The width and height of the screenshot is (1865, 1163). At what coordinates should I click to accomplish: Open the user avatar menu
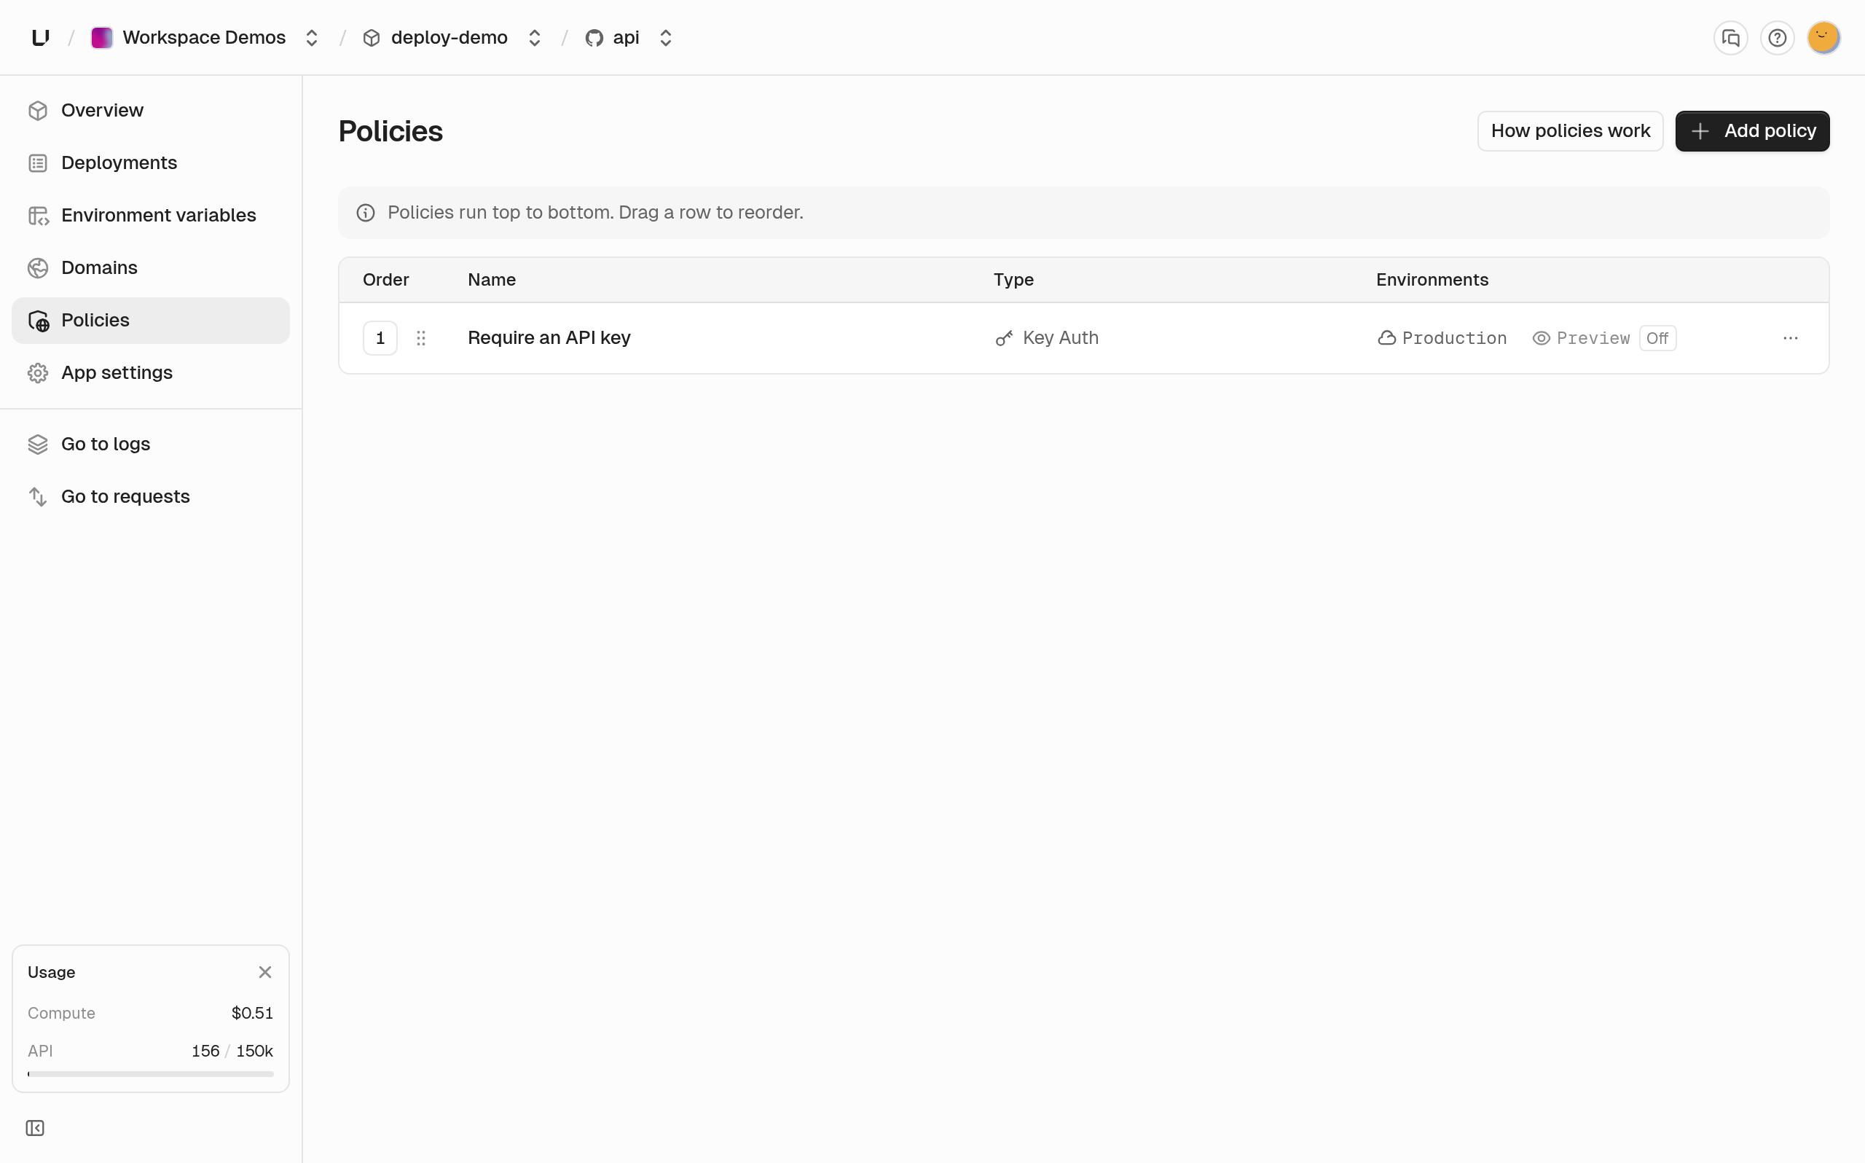[x=1823, y=38]
